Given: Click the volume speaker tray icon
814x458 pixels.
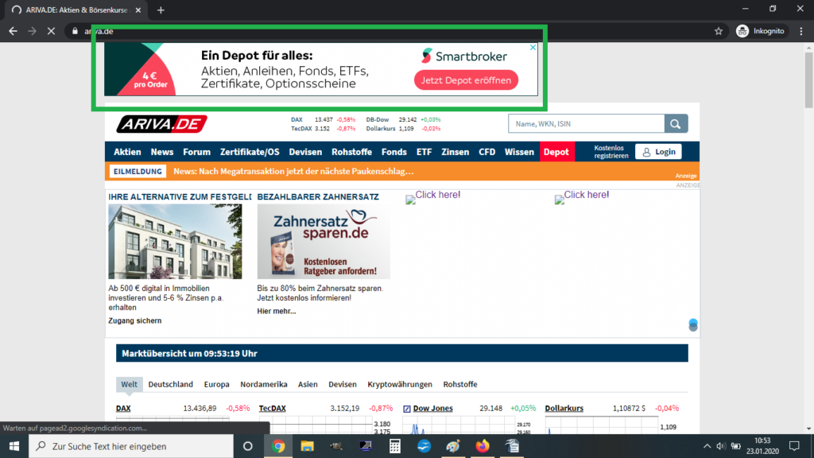Looking at the screenshot, I should (x=720, y=446).
